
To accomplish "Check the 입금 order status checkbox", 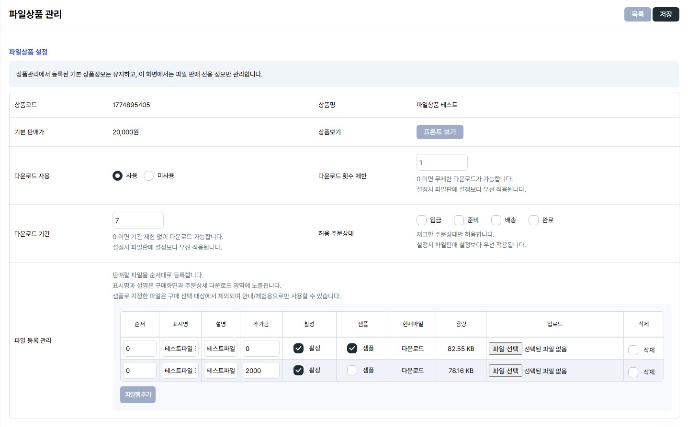I will click(x=421, y=220).
